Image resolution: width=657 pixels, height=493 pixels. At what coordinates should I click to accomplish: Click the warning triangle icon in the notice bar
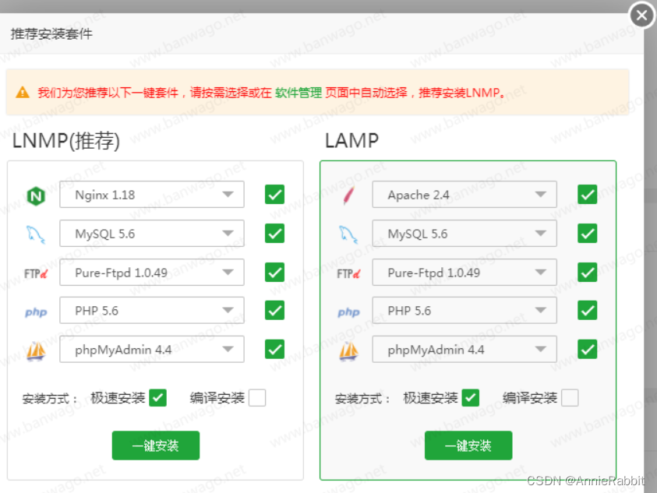click(x=21, y=92)
